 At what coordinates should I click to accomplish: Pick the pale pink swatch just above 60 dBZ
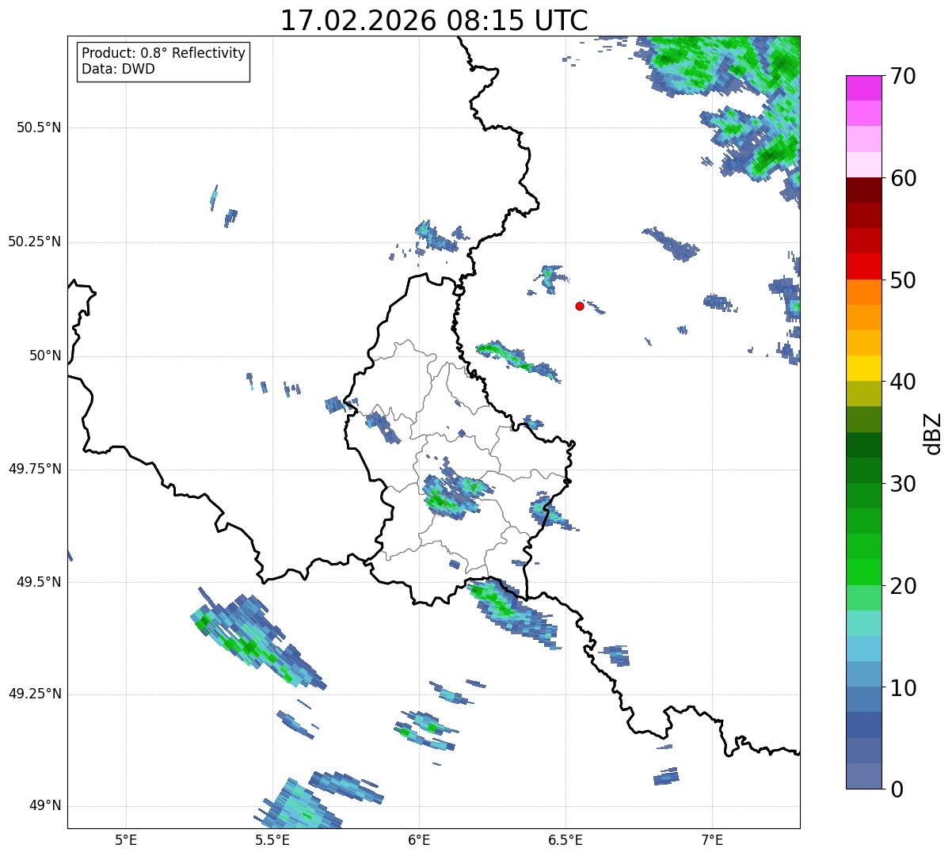point(864,165)
